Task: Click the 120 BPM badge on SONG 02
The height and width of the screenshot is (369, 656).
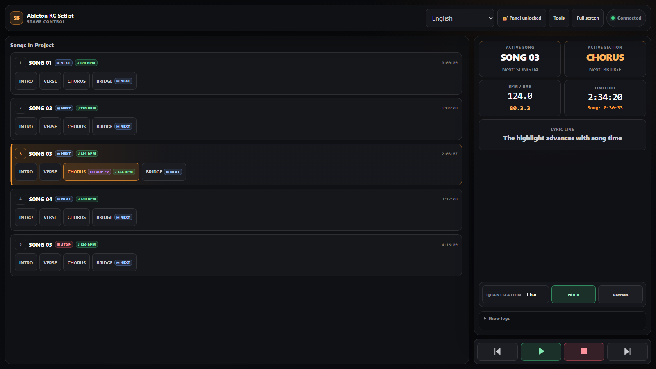Action: (x=87, y=108)
